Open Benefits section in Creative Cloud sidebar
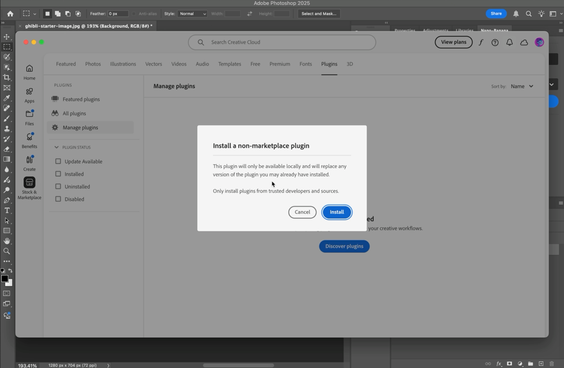This screenshot has height=368, width=564. [x=30, y=141]
